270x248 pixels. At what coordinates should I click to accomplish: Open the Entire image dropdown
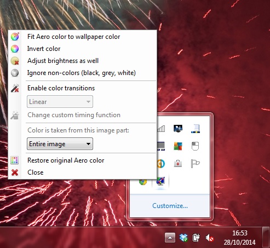[60, 144]
